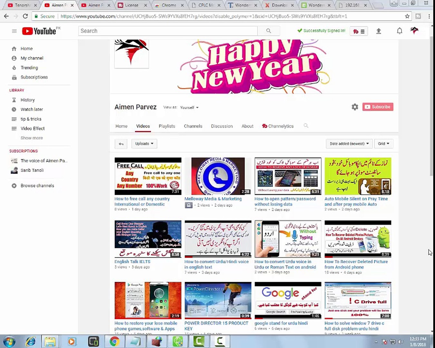
Task: Open File Explorer from taskbar
Action: [x=50, y=341]
